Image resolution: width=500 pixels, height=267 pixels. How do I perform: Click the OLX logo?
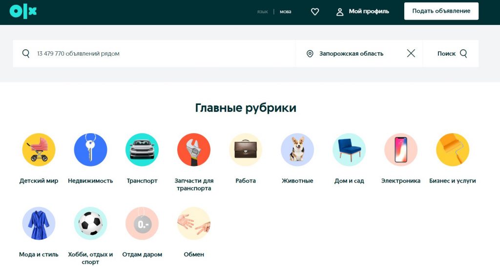pyautogui.click(x=23, y=12)
